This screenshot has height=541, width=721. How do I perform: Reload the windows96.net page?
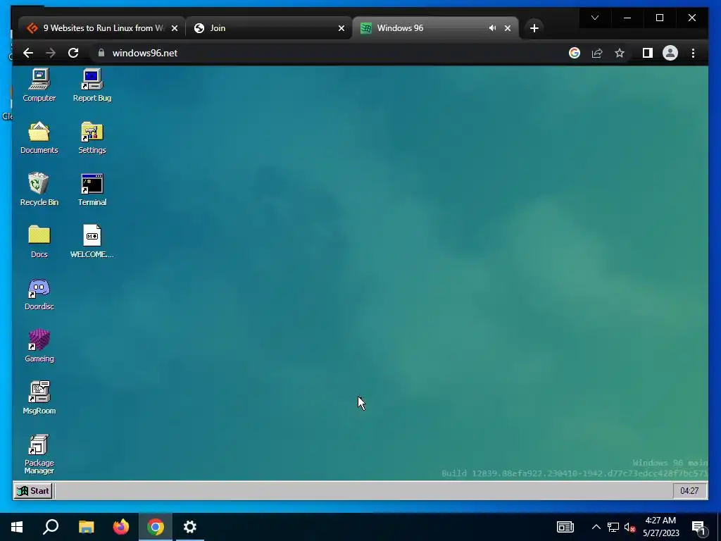tap(73, 53)
